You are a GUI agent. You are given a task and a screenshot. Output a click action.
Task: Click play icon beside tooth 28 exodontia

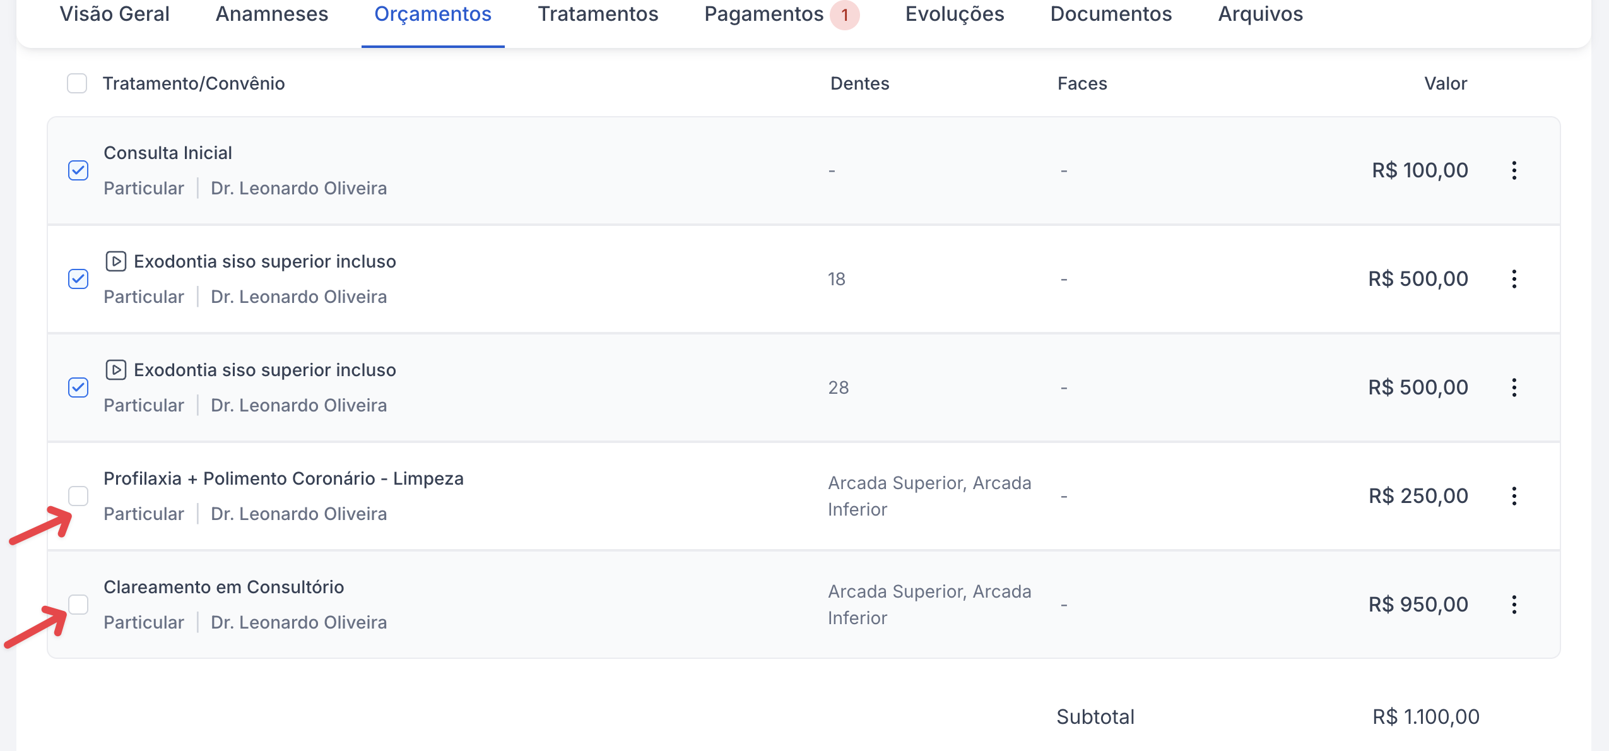click(x=116, y=370)
